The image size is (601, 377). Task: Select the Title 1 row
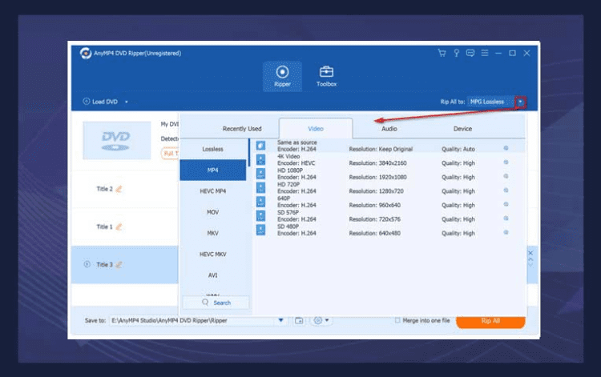[125, 227]
